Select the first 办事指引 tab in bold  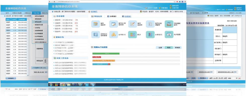[x=112, y=16]
